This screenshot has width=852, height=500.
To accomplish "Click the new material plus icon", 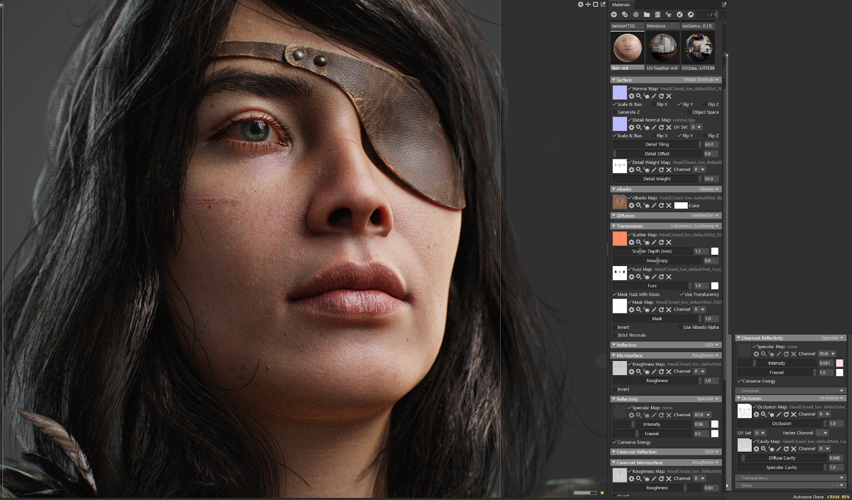I will 614,15.
